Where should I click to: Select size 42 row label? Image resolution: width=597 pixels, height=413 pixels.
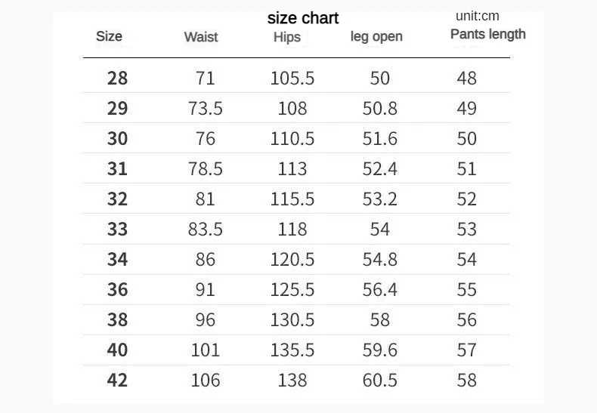pos(117,381)
